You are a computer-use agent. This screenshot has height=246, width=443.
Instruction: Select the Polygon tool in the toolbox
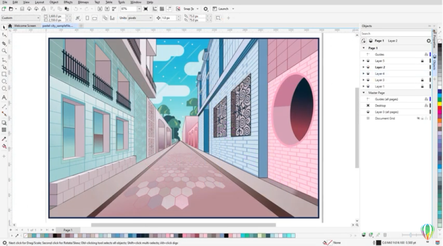coord(4,89)
